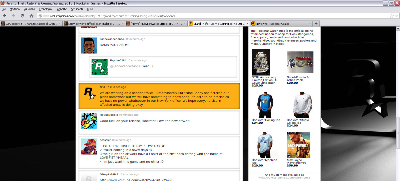Click Rockstar Studio Colors Tee image
The image size is (400, 181).
[x=302, y=105]
